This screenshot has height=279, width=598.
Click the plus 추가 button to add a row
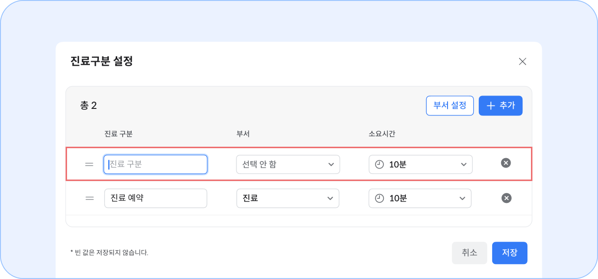(x=501, y=105)
